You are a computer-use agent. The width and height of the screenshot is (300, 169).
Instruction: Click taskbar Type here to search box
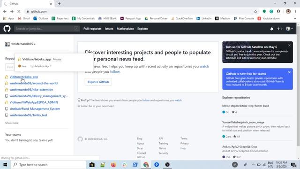[x=48, y=165]
